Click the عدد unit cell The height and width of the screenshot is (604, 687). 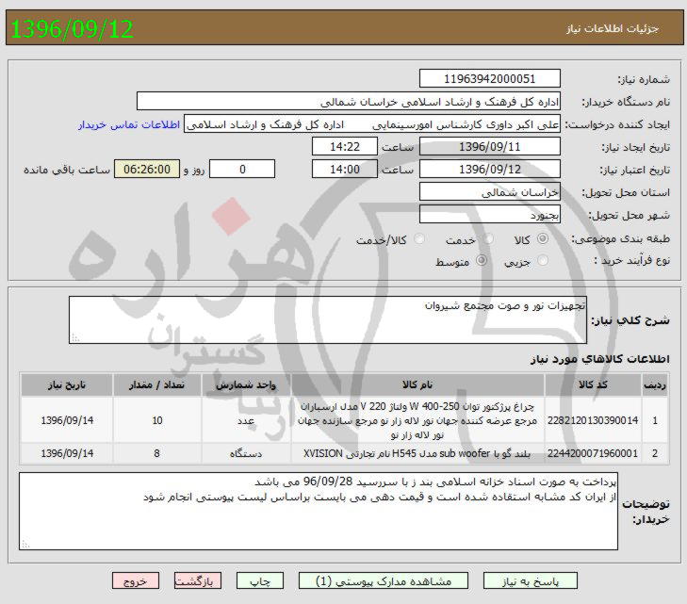coord(246,420)
